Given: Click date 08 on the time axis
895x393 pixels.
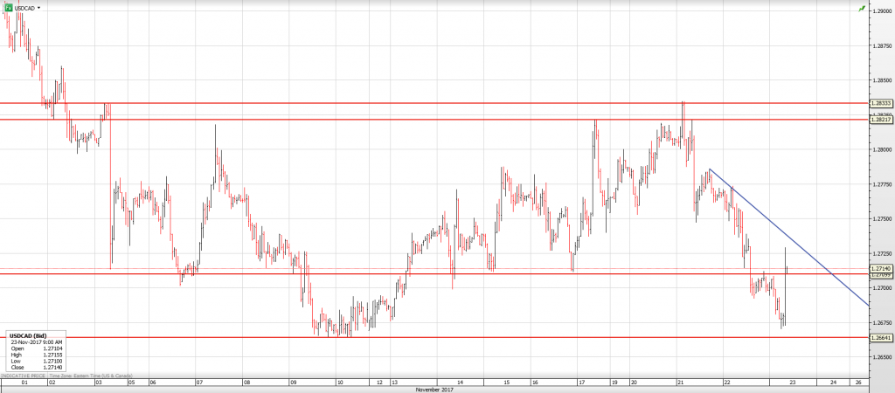Looking at the screenshot, I should (x=247, y=383).
